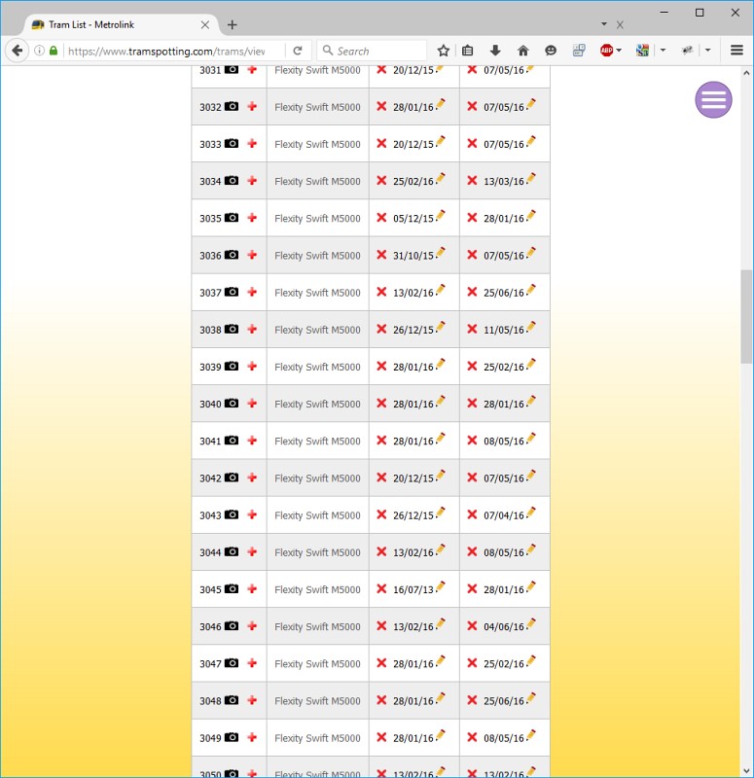
Task: Open the bookmarks list toolbar icon
Action: 468,51
